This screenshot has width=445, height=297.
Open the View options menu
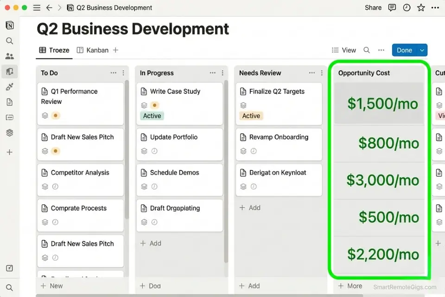[343, 50]
